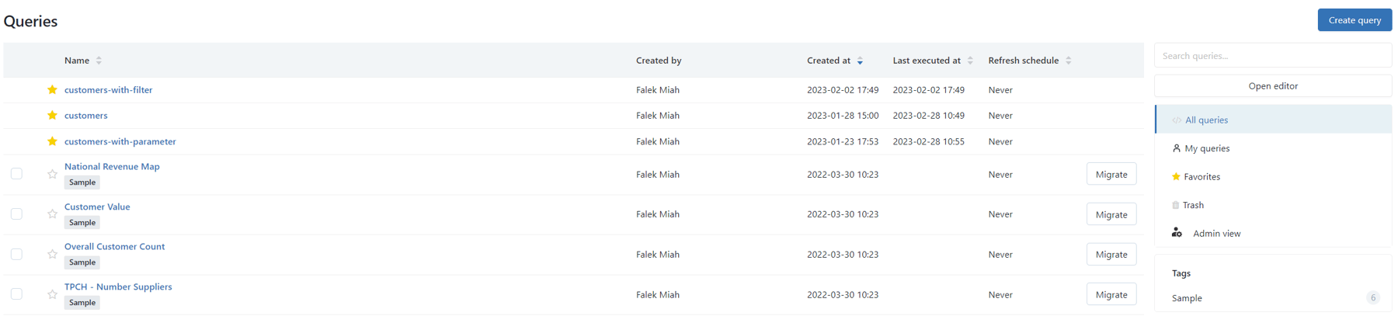
Task: Open Admin view from sidebar icon
Action: pos(1177,233)
